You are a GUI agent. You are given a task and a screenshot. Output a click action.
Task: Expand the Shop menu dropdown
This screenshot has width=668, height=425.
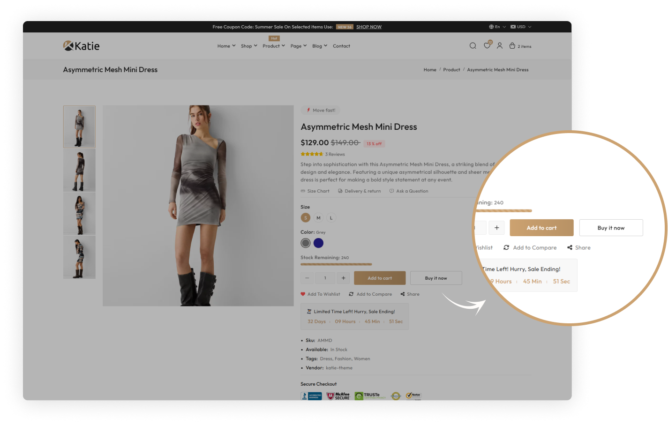tap(249, 46)
